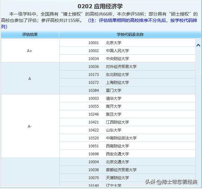Viewport: 202px width, 189px height.
Task: Select row 10003 清华大学
Action: click(127, 98)
